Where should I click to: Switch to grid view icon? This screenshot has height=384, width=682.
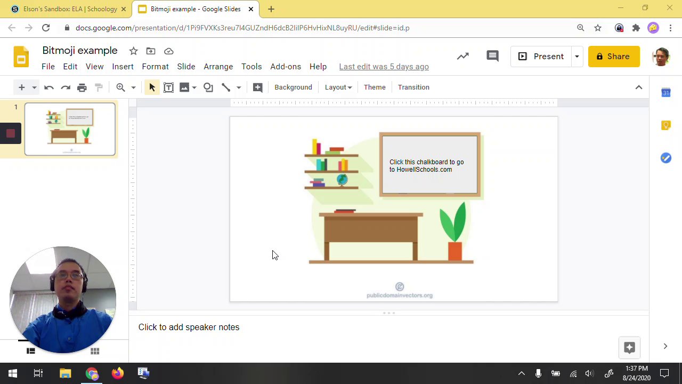95,351
